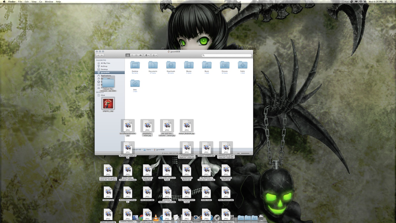
Task: Open the Trash in the Dock
Action: (x=261, y=217)
